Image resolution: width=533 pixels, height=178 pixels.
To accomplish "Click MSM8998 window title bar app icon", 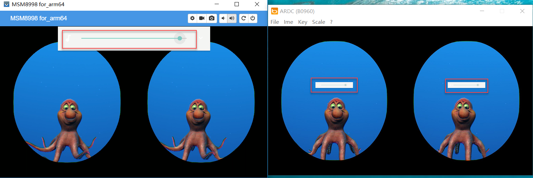I will (6, 4).
